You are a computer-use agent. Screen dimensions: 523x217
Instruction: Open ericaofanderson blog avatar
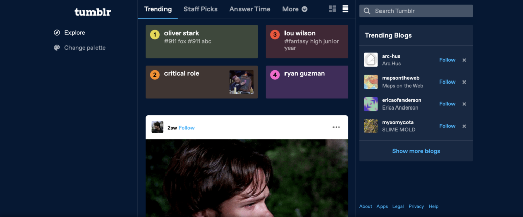point(371,104)
